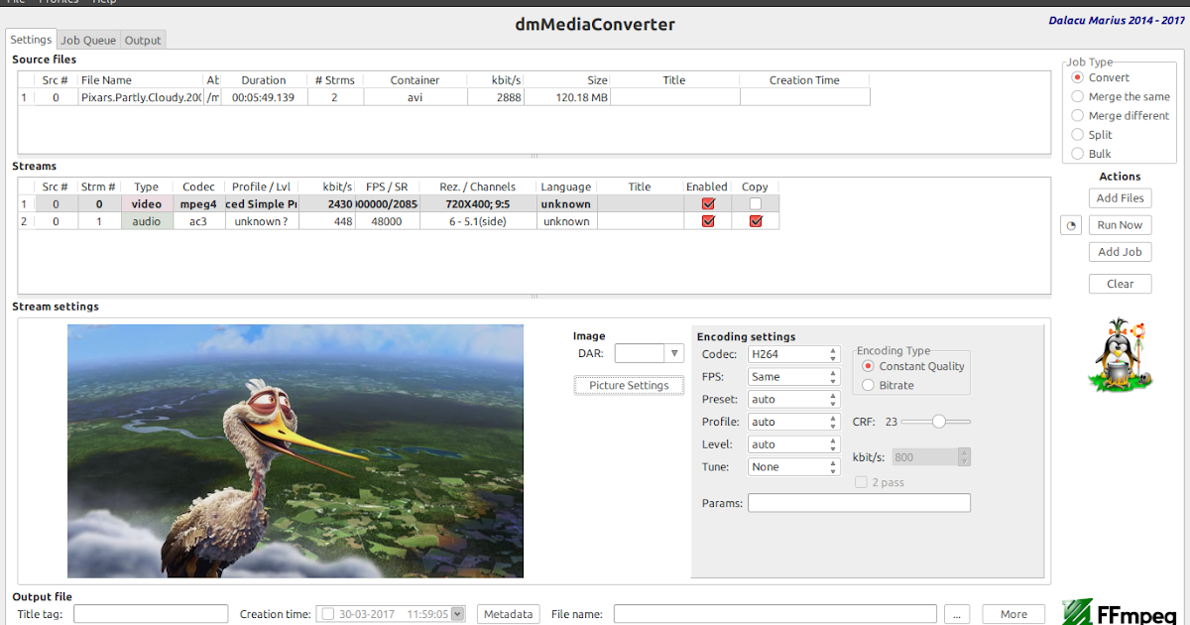Select the Split job type
The width and height of the screenshot is (1190, 625).
point(1077,134)
